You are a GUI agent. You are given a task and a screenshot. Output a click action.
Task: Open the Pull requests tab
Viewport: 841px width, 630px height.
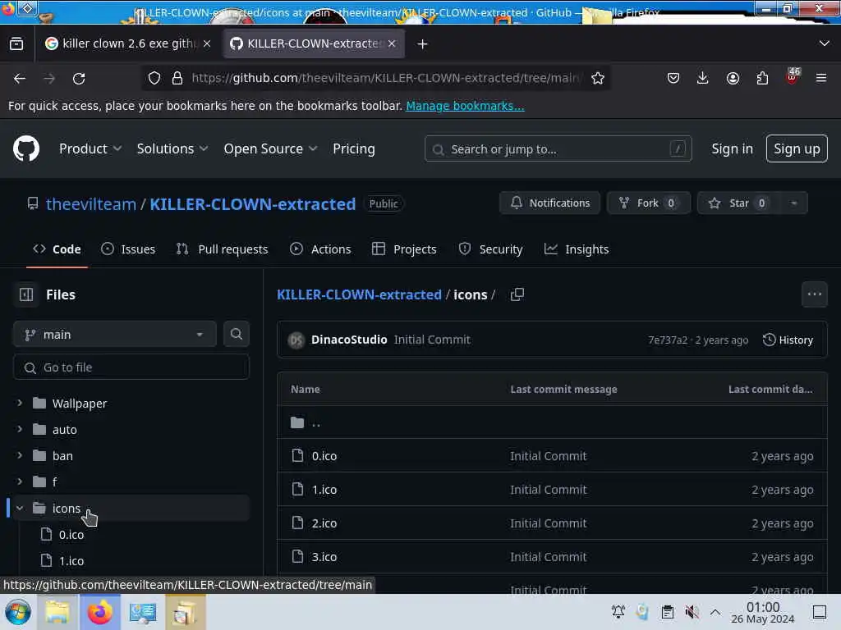[x=222, y=249]
